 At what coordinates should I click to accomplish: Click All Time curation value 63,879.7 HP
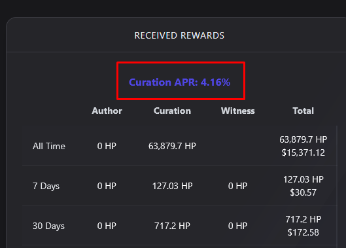click(172, 146)
